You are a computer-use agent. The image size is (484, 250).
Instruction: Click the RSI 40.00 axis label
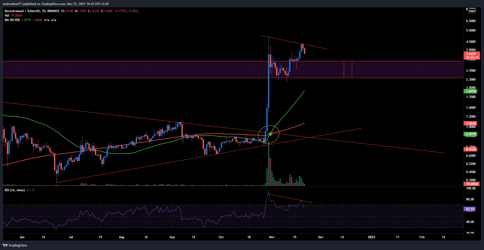(x=470, y=222)
